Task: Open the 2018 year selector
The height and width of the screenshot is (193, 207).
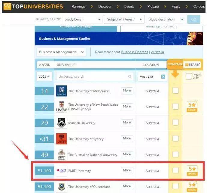Action: (44, 76)
